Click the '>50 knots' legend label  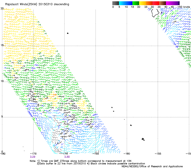pos(184,7)
